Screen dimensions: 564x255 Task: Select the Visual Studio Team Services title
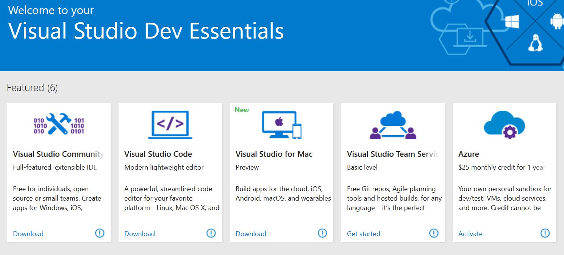[x=393, y=154]
